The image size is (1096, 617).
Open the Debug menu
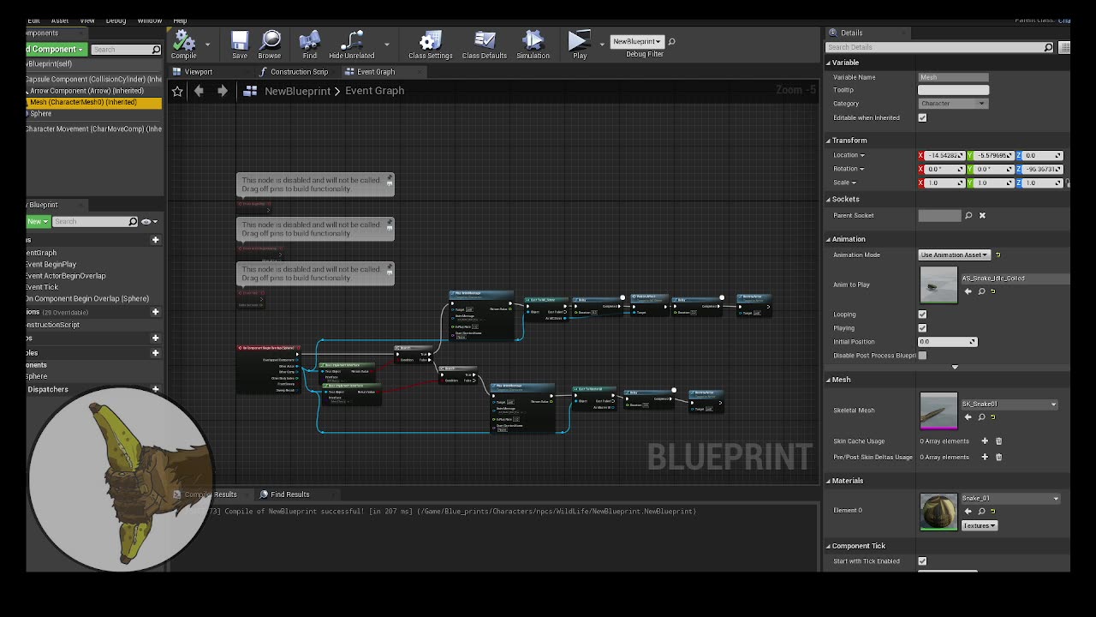coord(116,21)
